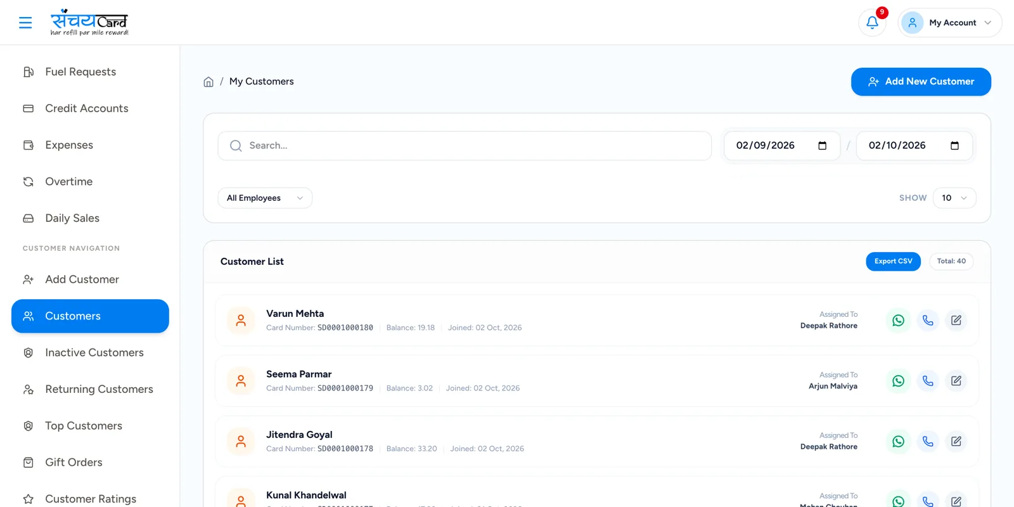Call Varun Mehta via phone icon
The image size is (1014, 507).
pos(928,321)
